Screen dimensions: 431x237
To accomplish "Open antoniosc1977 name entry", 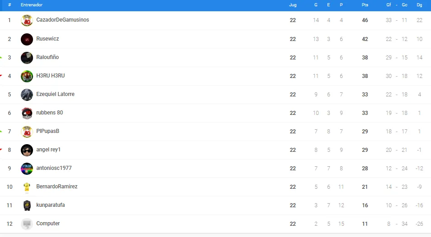I will [54, 168].
